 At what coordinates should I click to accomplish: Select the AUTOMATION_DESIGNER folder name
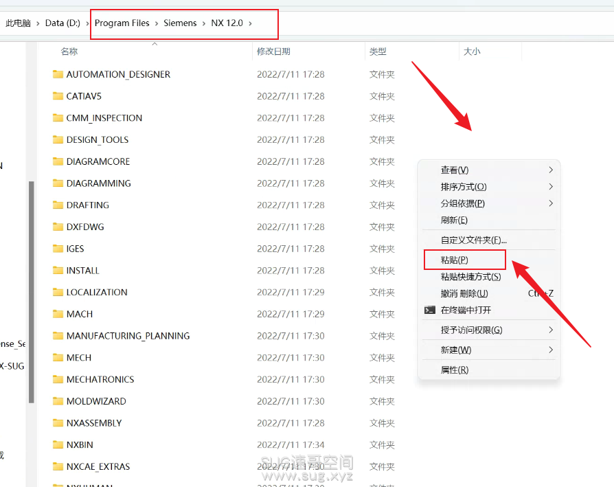click(118, 74)
